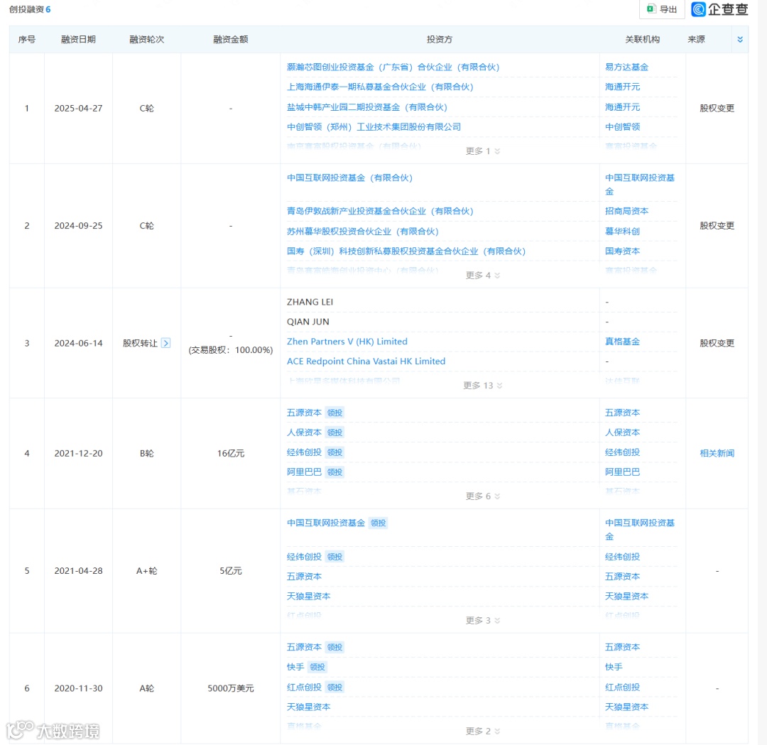
Task: Open 快手 investor link in A轮 row
Action: (295, 667)
